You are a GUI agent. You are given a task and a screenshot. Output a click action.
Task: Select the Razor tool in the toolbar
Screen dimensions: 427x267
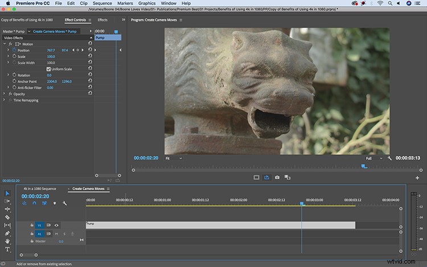pyautogui.click(x=7, y=217)
